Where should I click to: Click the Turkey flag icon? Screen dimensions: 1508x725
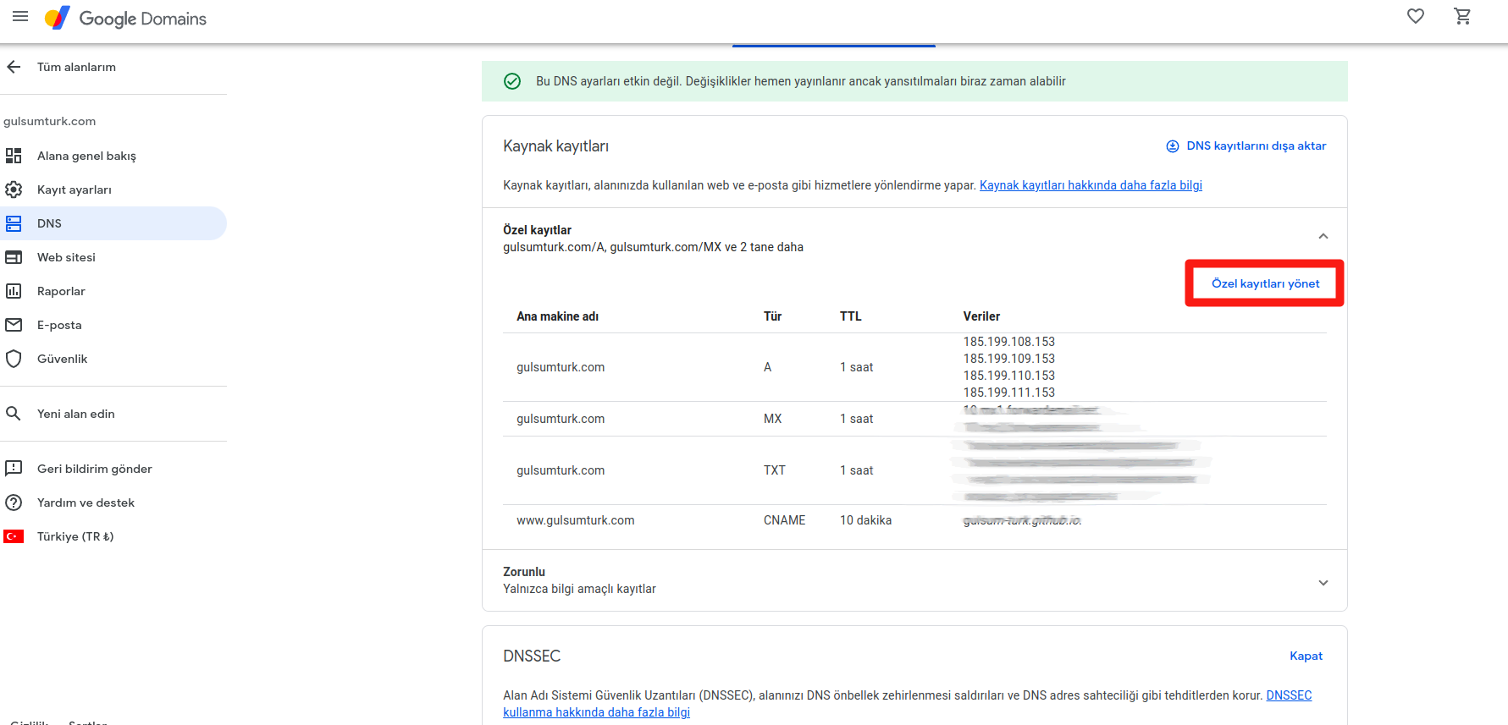[x=14, y=536]
